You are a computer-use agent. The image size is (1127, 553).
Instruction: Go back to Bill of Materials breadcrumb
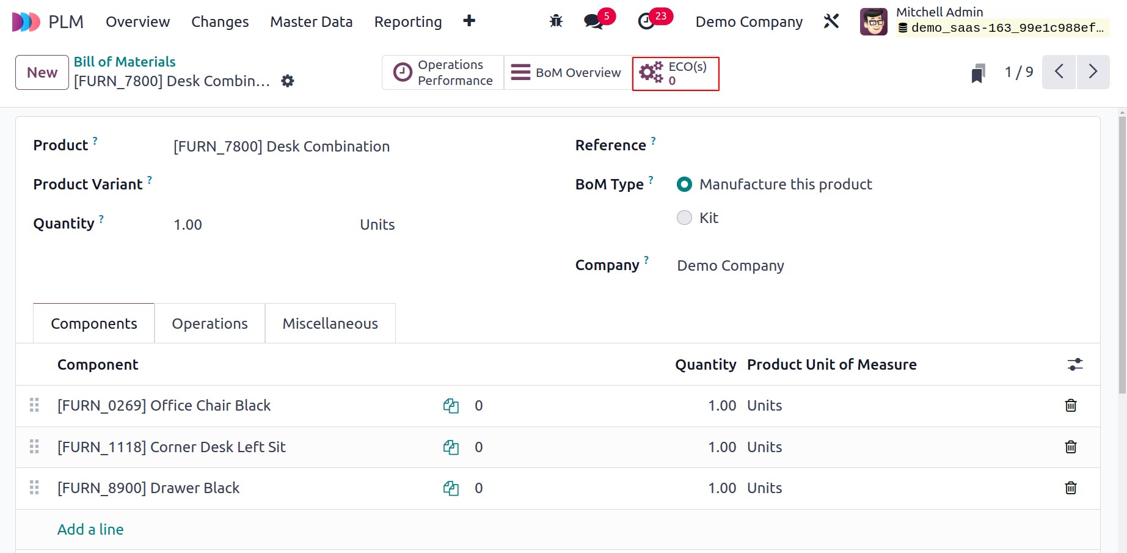click(x=125, y=62)
